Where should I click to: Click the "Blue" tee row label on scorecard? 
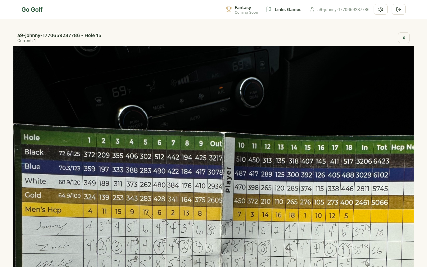tap(32, 167)
